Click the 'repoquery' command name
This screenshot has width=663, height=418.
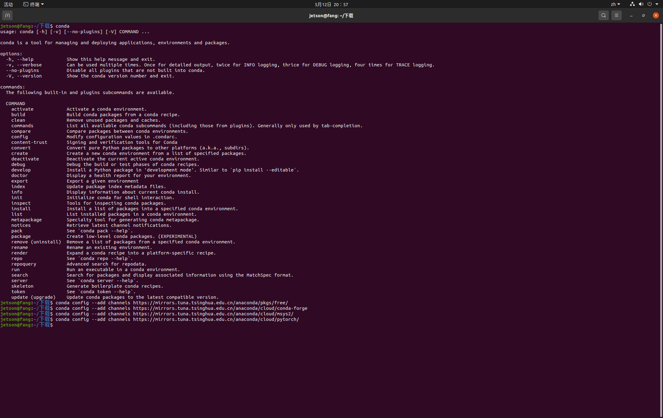pyautogui.click(x=24, y=264)
